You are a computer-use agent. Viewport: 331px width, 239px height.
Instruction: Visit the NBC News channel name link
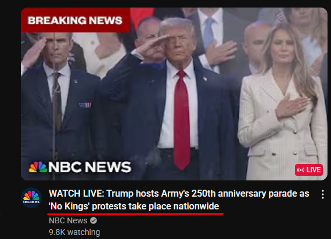(68, 220)
